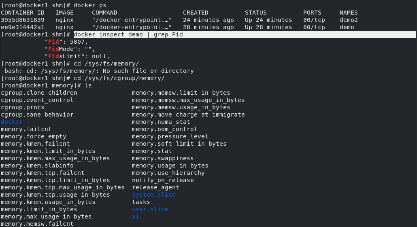Click memory.memsw.limit_in_bytes file name
This screenshot has height=227, width=417.
(181, 93)
